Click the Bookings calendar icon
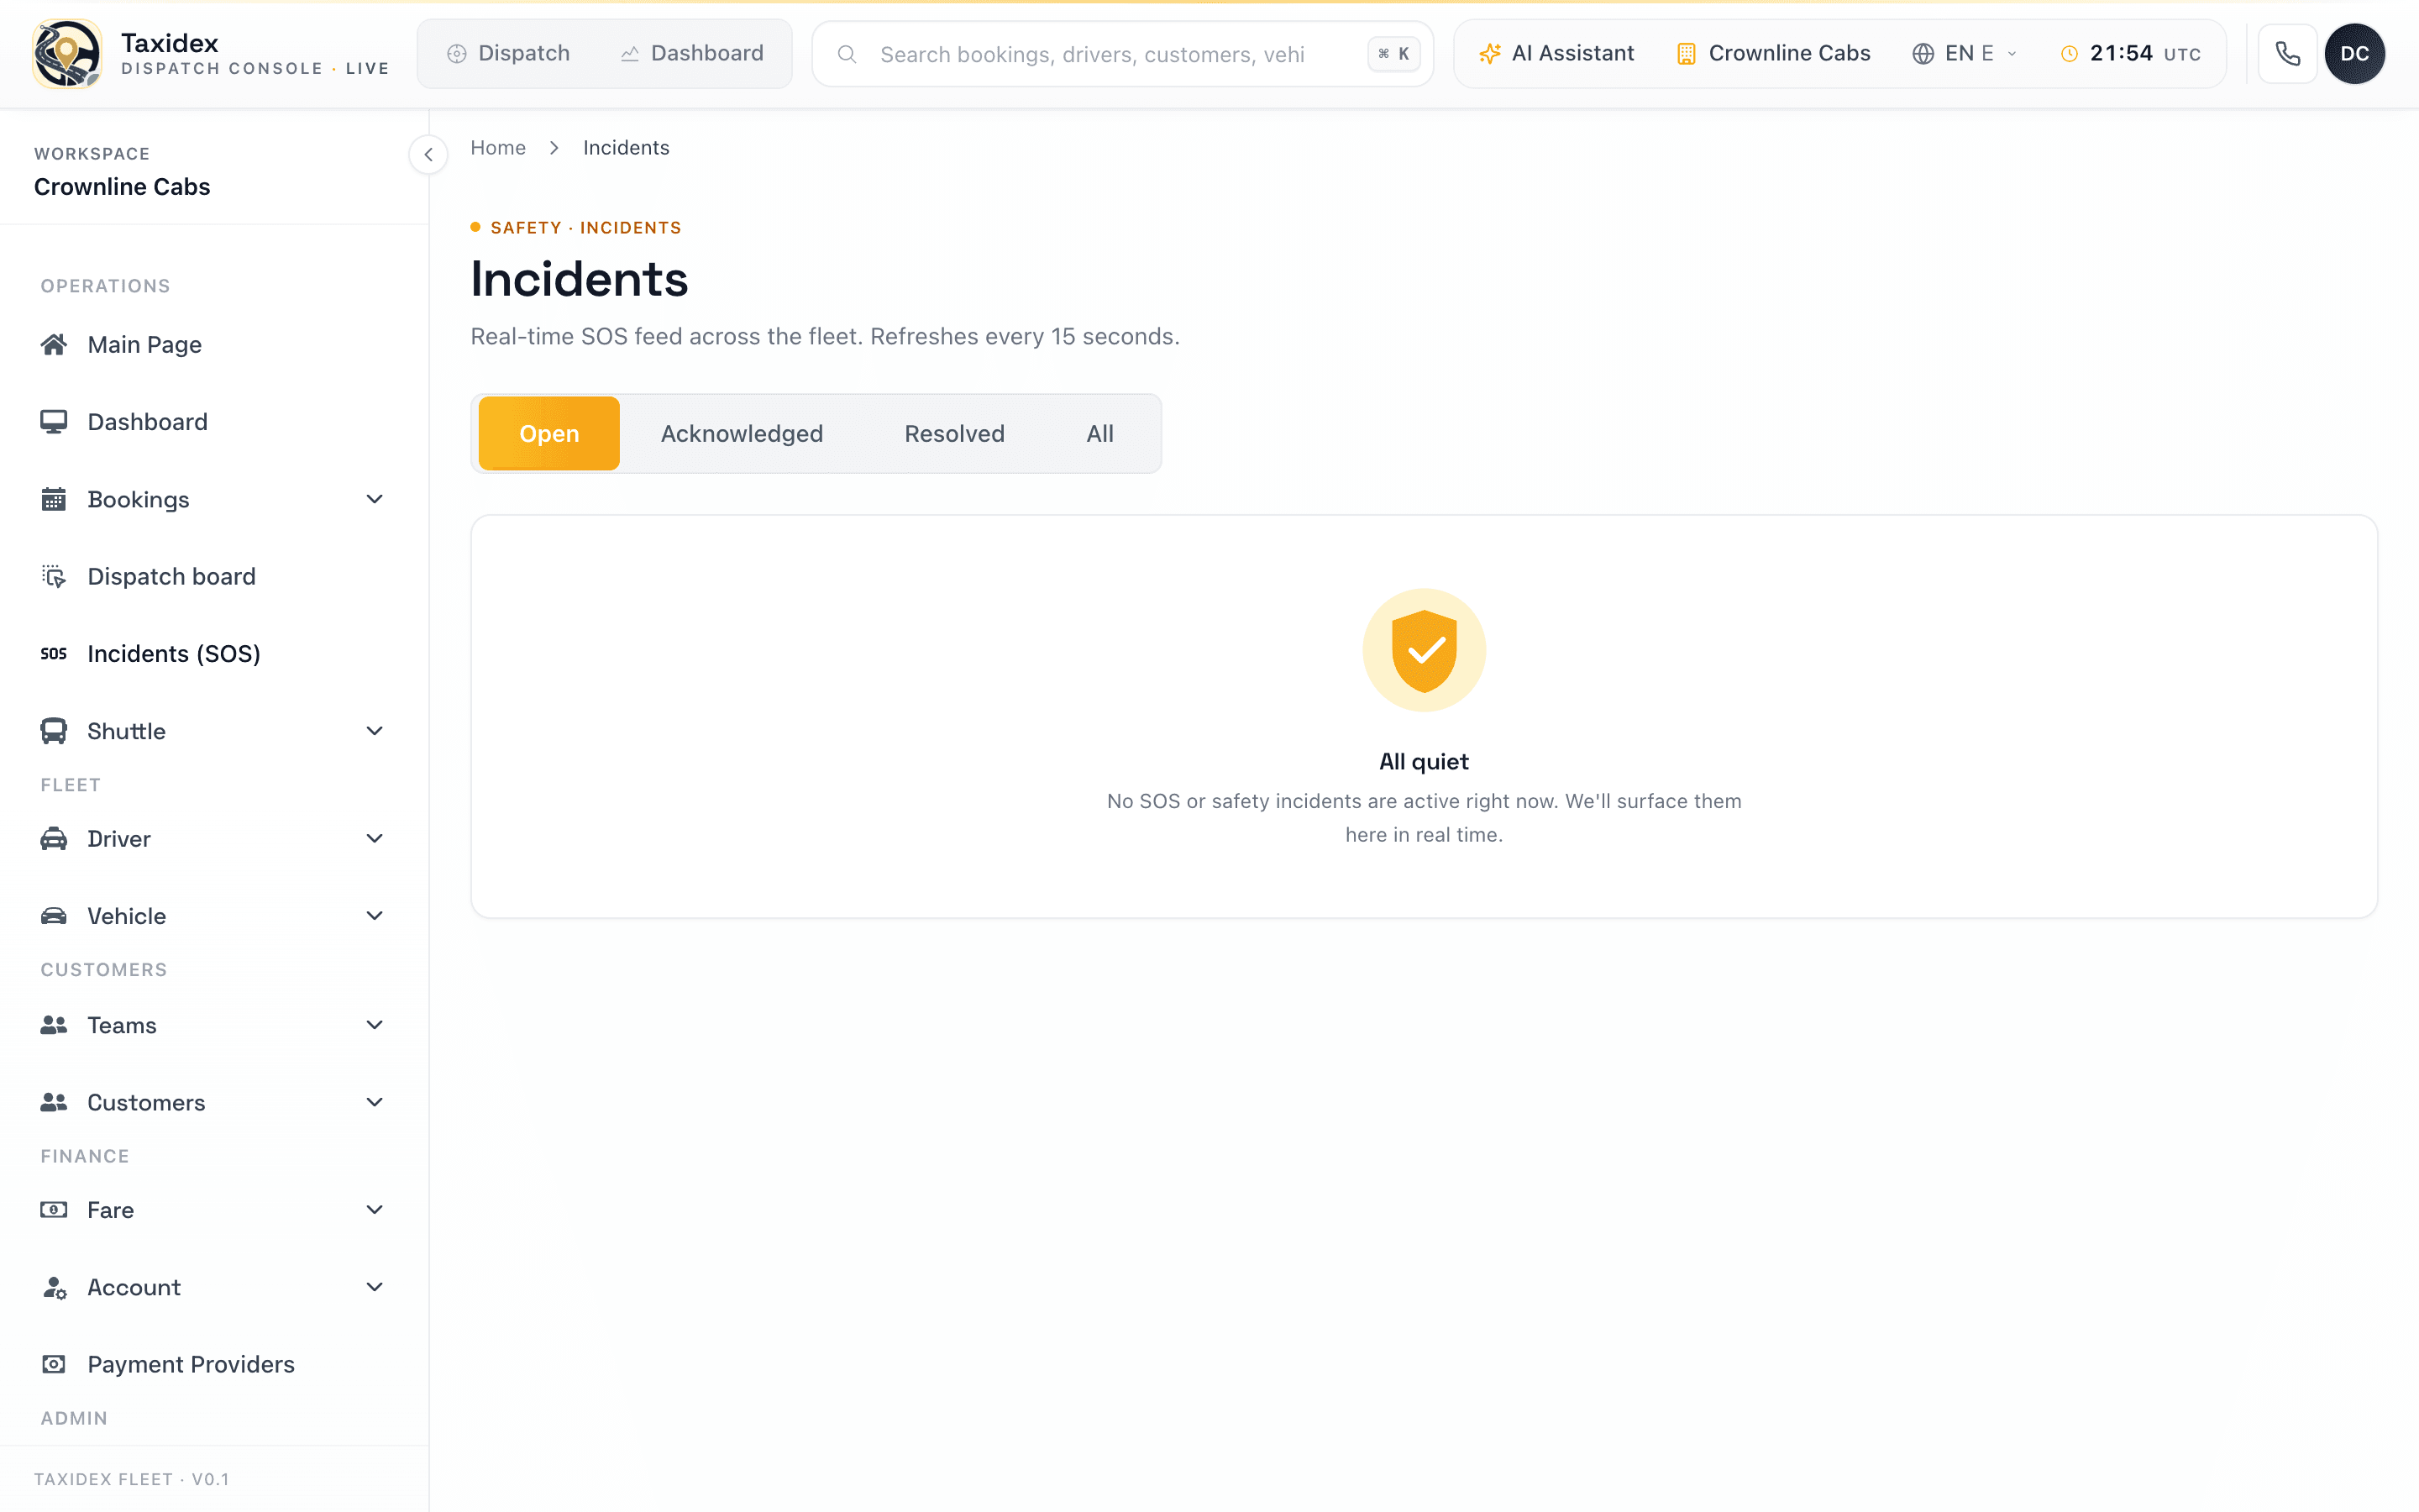Image resolution: width=2419 pixels, height=1512 pixels. coord(54,499)
